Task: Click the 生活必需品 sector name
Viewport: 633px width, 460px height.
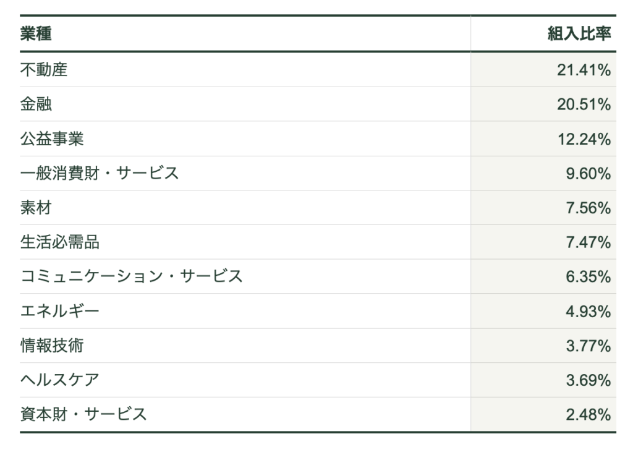Action: tap(59, 242)
